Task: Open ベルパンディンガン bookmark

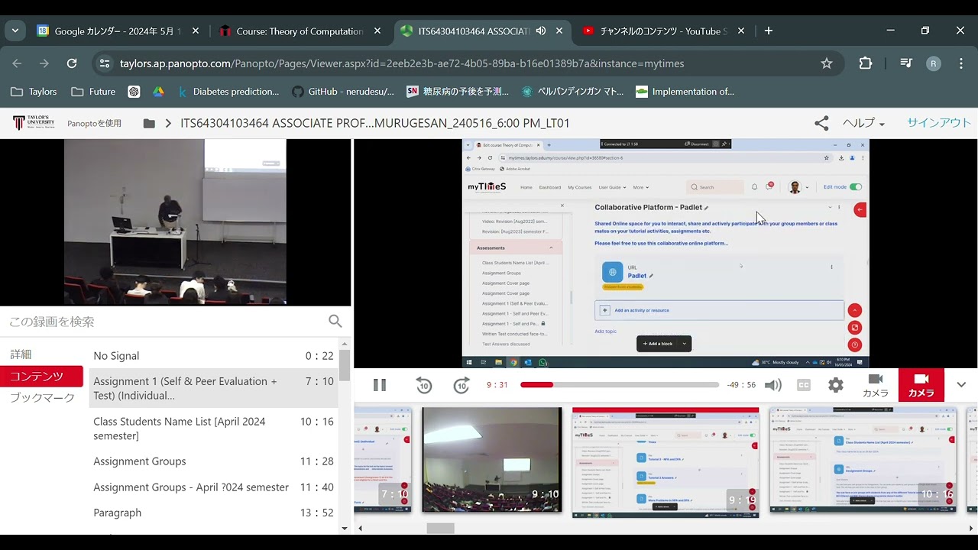Action: [572, 92]
